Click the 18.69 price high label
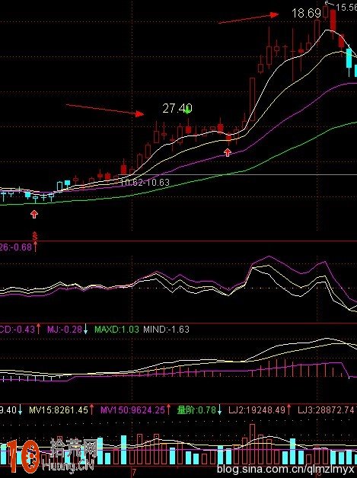Screen dimensions: 357x478 (x=307, y=13)
